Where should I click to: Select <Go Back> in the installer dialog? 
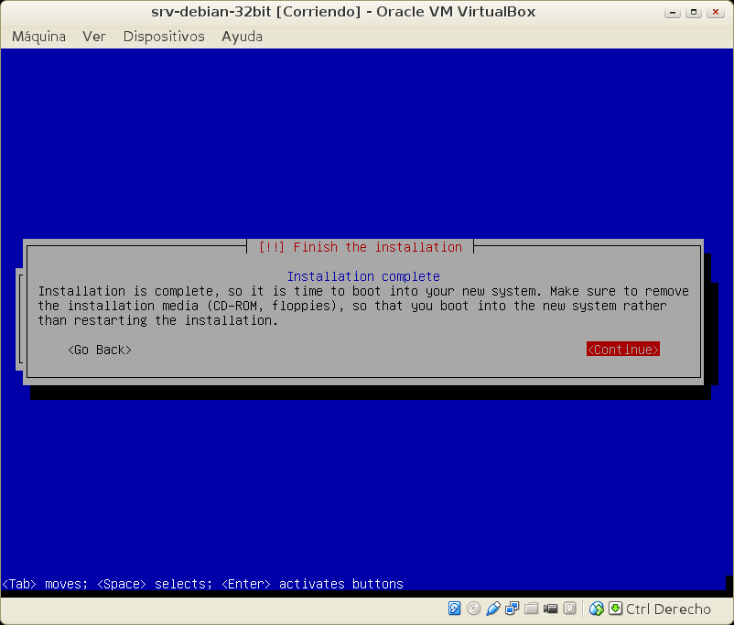coord(100,350)
